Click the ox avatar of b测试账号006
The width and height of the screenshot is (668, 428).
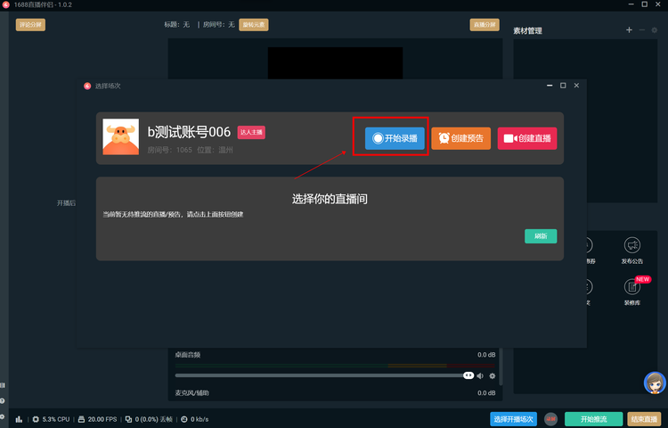pyautogui.click(x=121, y=136)
